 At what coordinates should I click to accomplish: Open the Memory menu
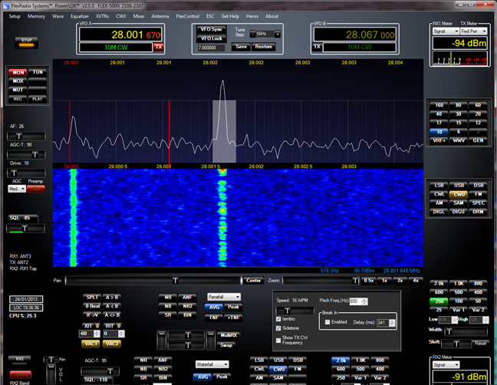36,16
